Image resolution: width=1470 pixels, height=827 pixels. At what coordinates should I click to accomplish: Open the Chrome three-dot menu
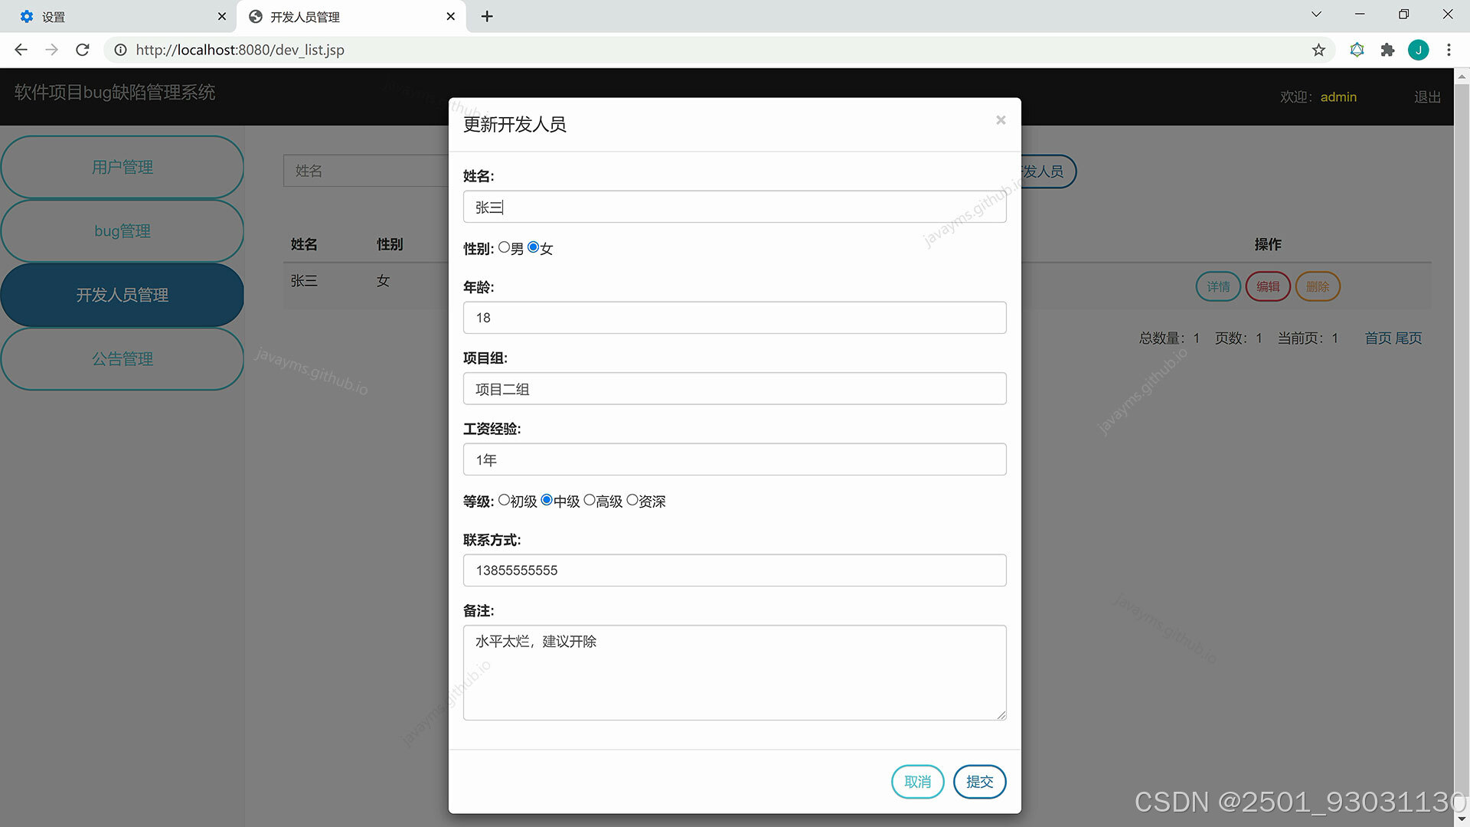1449,50
